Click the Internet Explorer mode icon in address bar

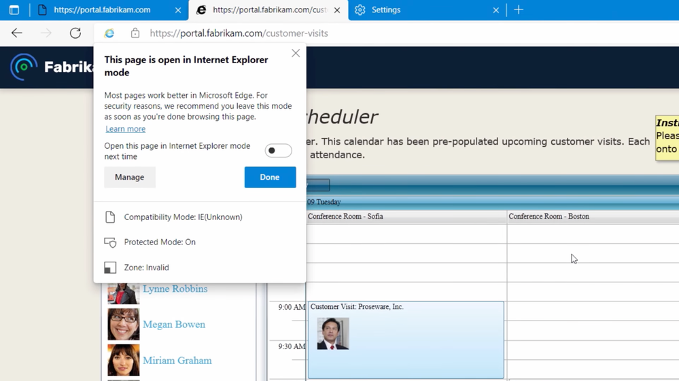tap(109, 33)
